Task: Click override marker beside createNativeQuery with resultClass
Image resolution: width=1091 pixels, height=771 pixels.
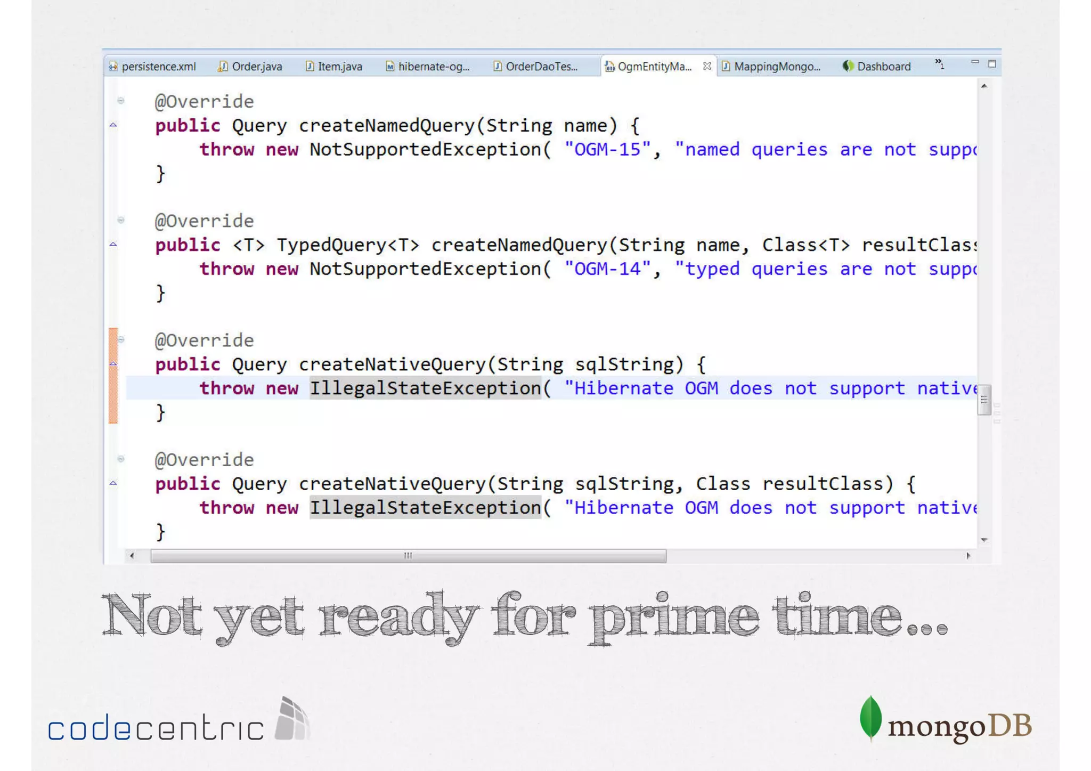Action: click(113, 483)
